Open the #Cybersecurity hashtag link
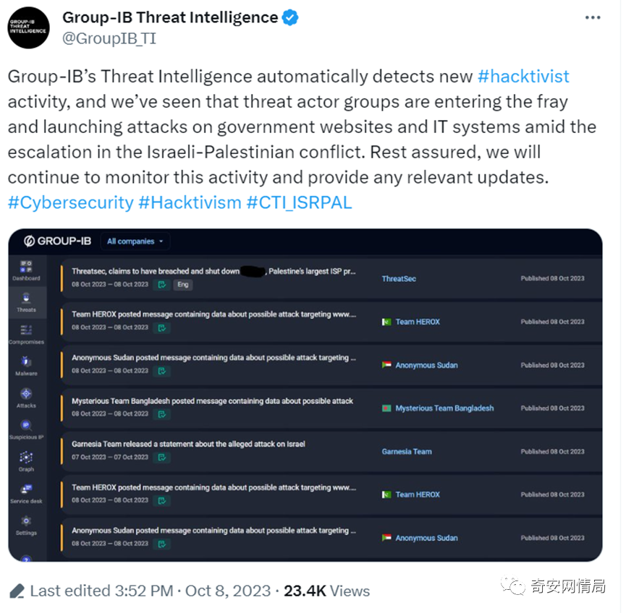Viewport: 626px width, 613px height. 70,202
